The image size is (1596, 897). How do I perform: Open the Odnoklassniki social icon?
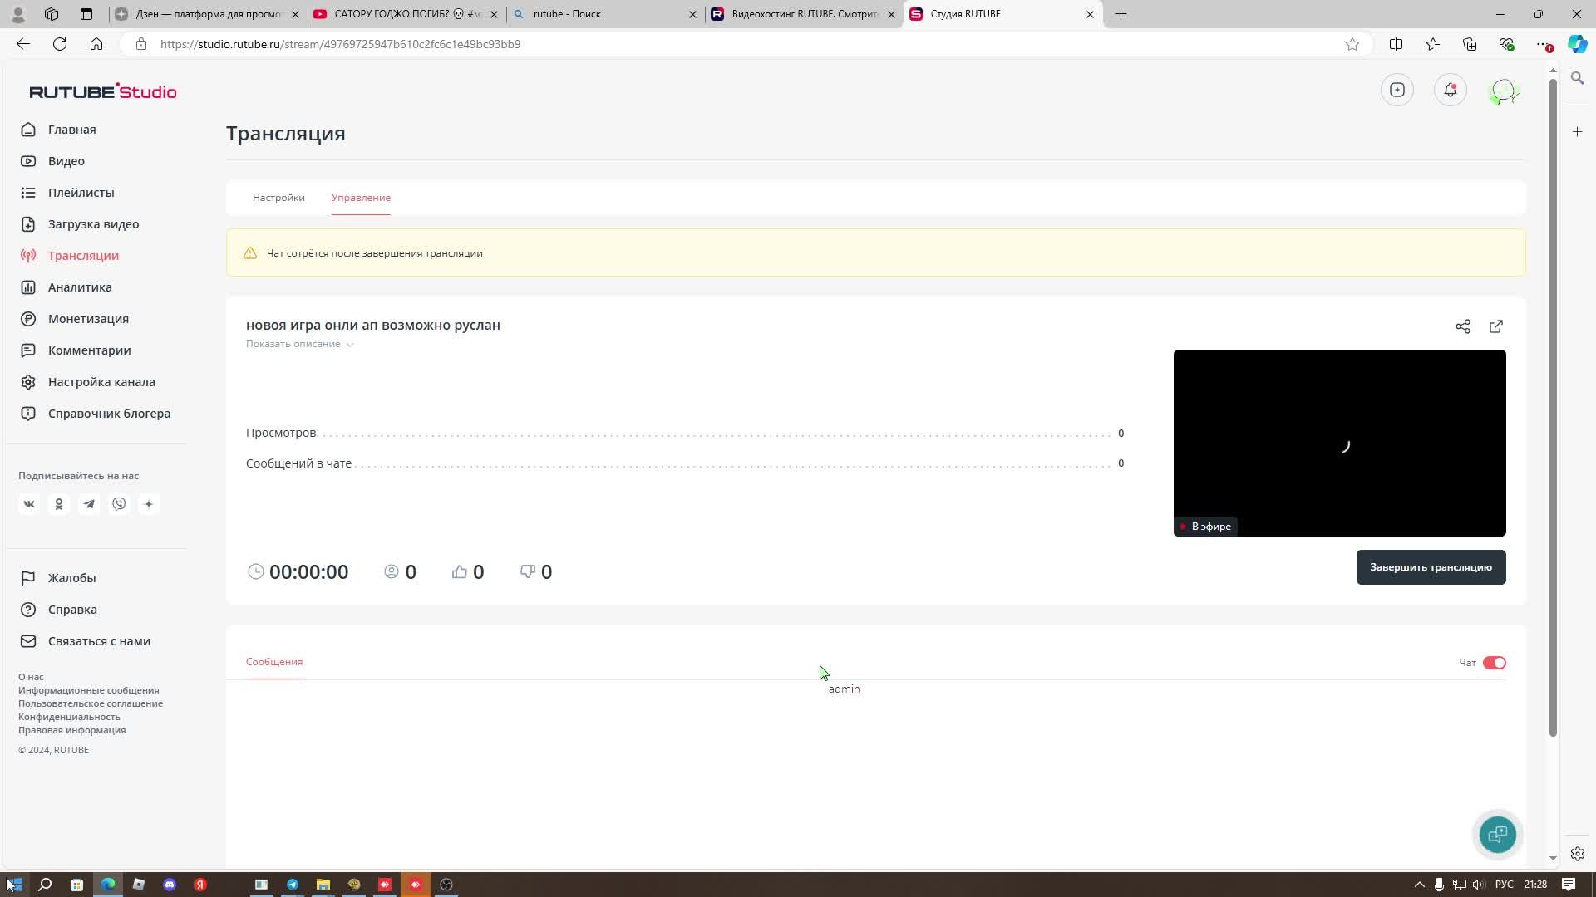point(59,504)
